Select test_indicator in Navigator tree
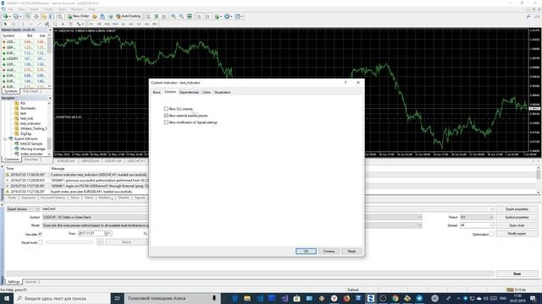 30,123
